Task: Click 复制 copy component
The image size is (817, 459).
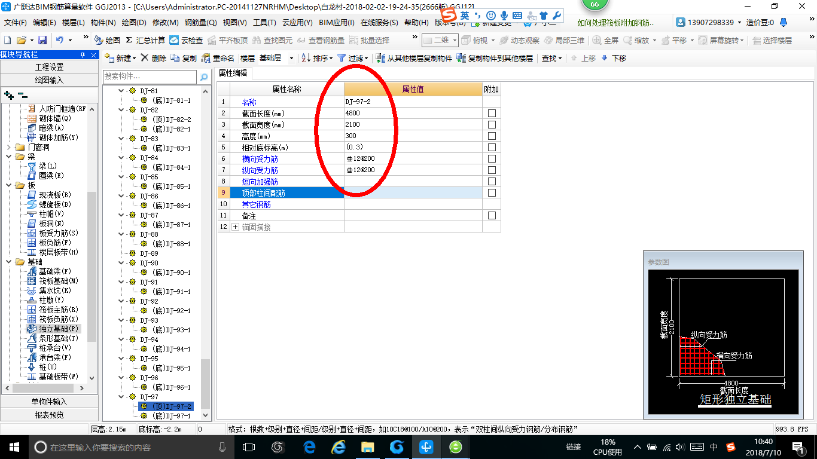Action: coord(184,59)
